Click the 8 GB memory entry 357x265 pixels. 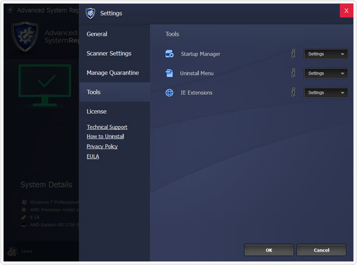[x=34, y=217]
